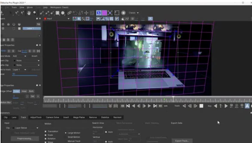The width and height of the screenshot is (252, 143).
Task: Toggle the alpha channel view icon
Action: click(x=79, y=19)
